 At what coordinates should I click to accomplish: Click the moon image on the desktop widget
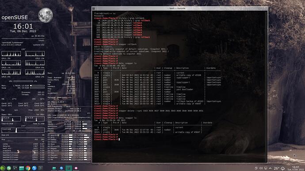(x=46, y=15)
